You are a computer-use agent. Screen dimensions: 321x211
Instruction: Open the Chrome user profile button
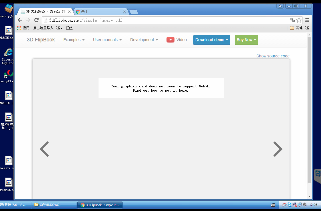tap(280, 6)
